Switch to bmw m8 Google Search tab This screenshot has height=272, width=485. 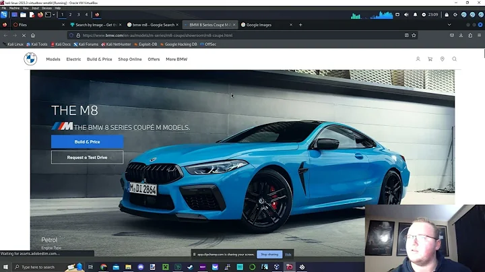point(153,25)
